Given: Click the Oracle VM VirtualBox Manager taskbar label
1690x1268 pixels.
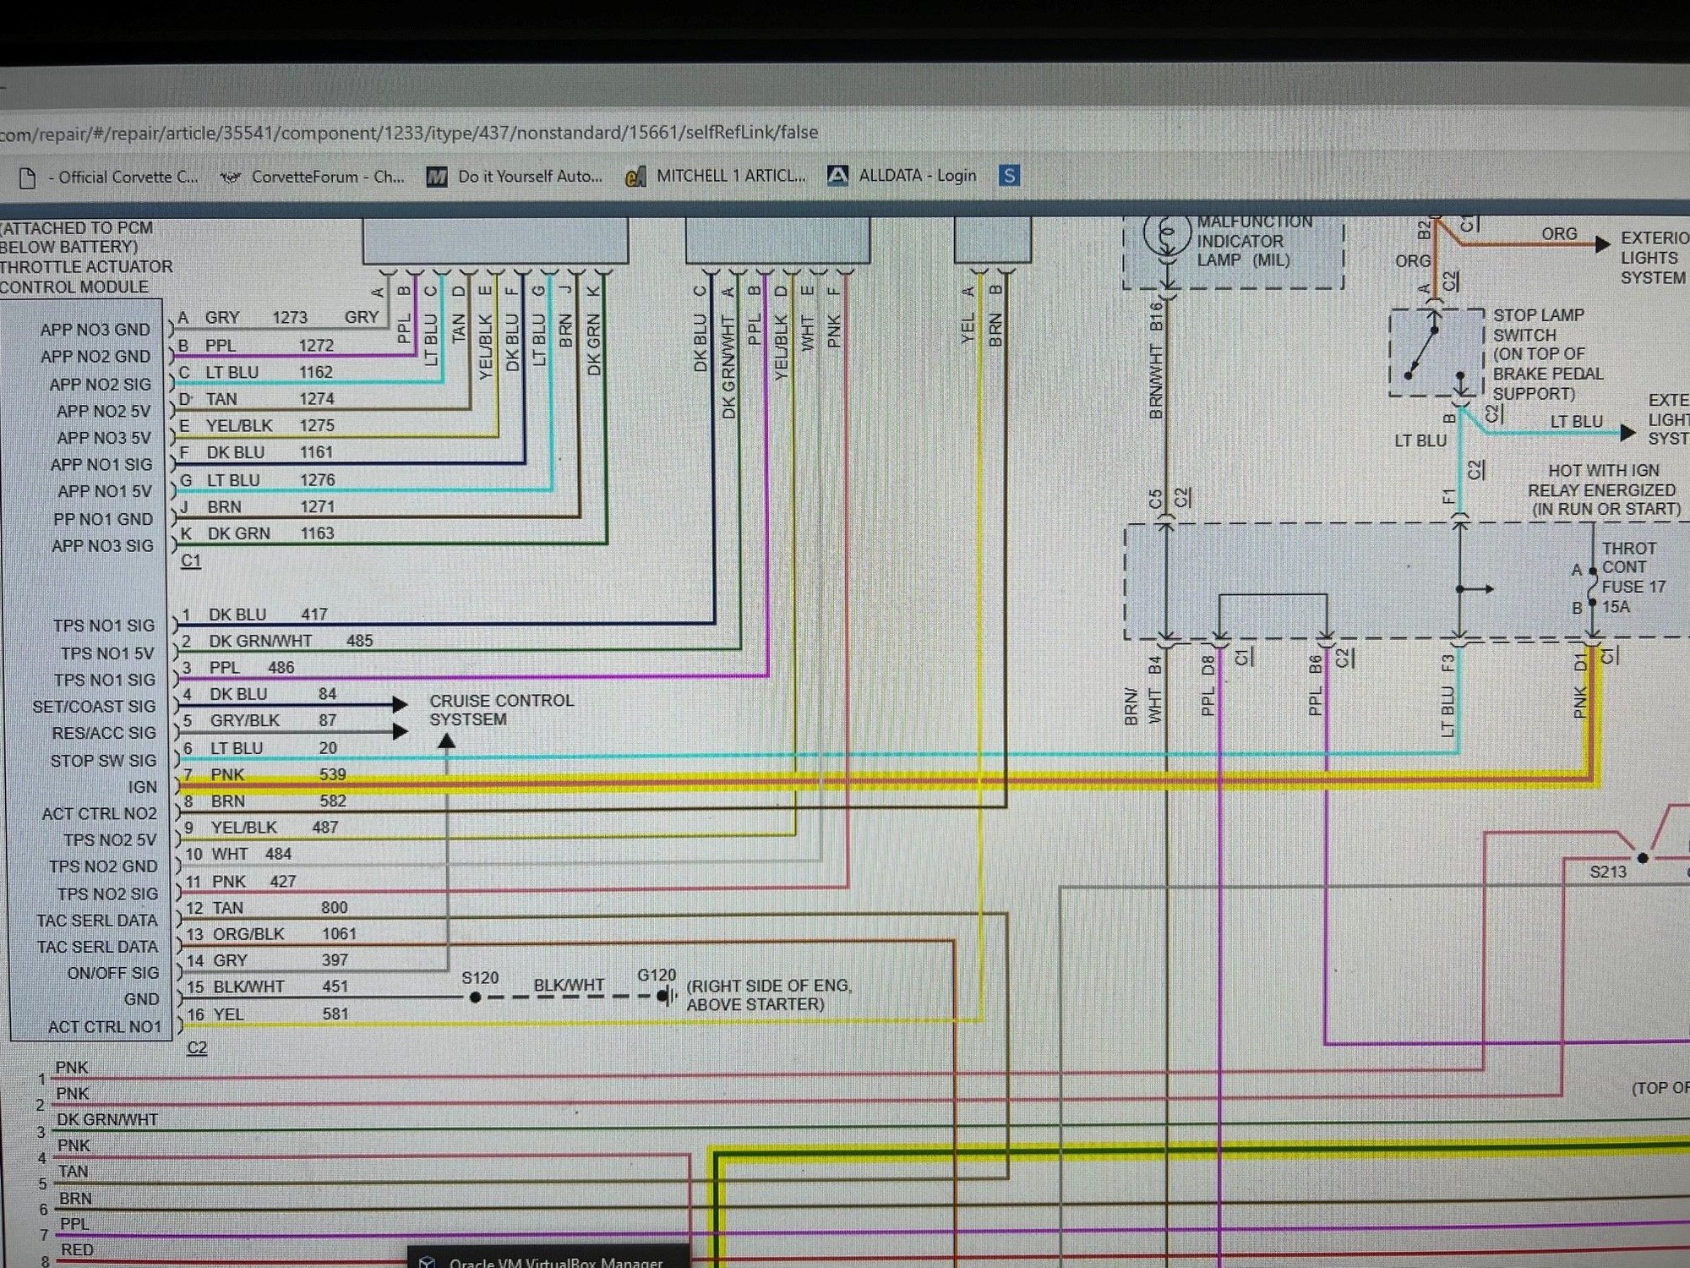Looking at the screenshot, I should tap(555, 1262).
